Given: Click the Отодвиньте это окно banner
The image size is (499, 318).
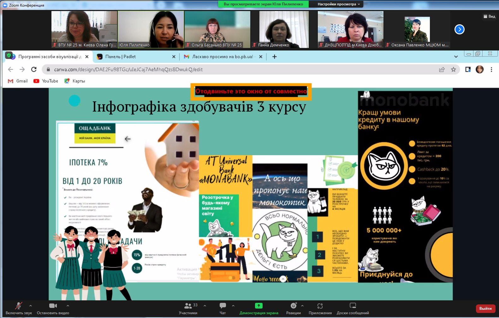Looking at the screenshot, I should [251, 91].
